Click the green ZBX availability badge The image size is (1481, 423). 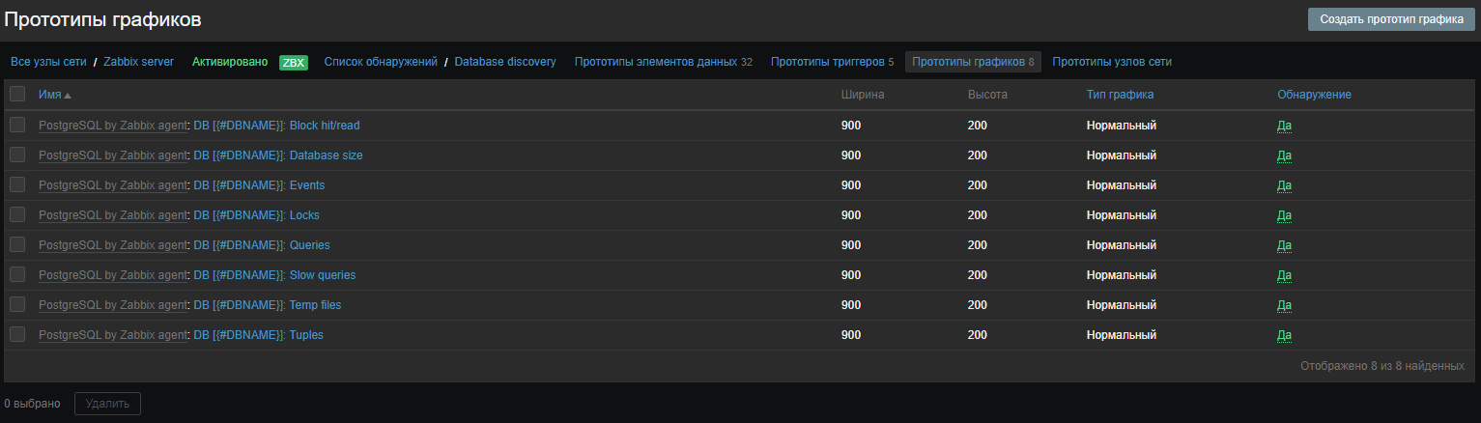pos(293,62)
